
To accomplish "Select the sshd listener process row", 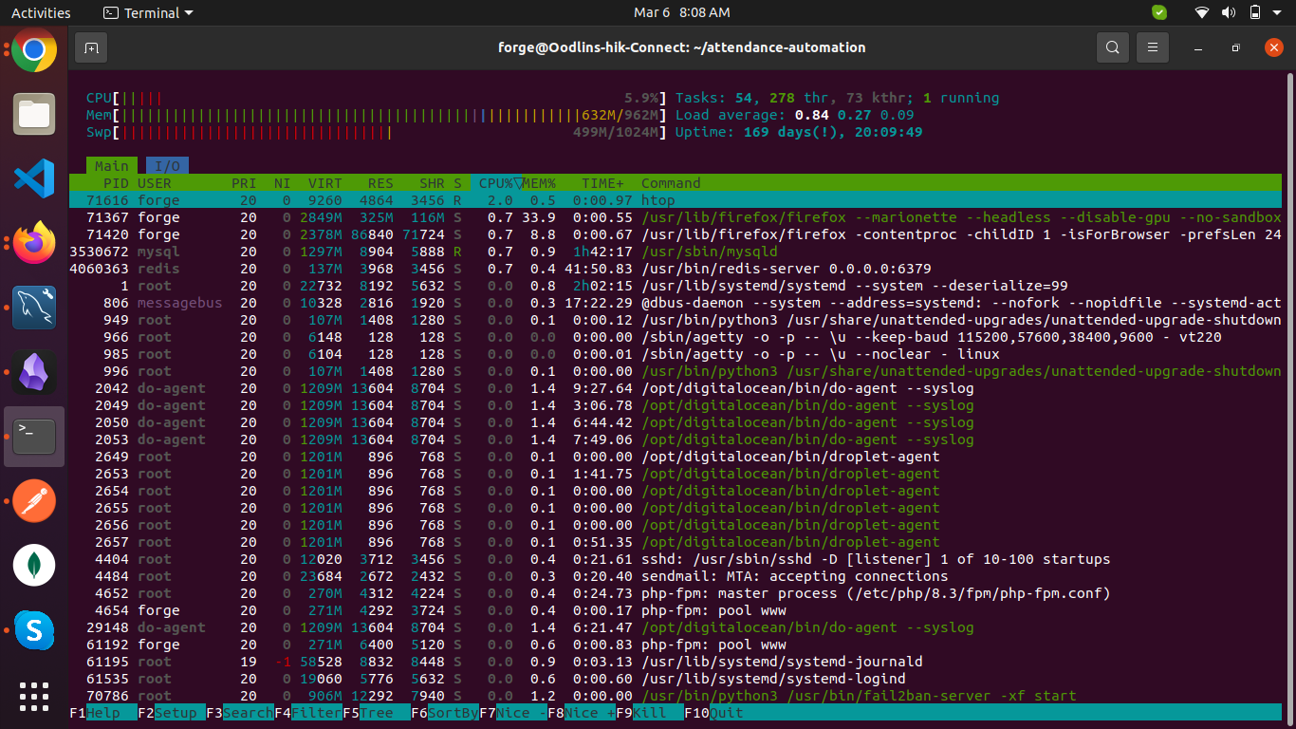I will click(676, 559).
